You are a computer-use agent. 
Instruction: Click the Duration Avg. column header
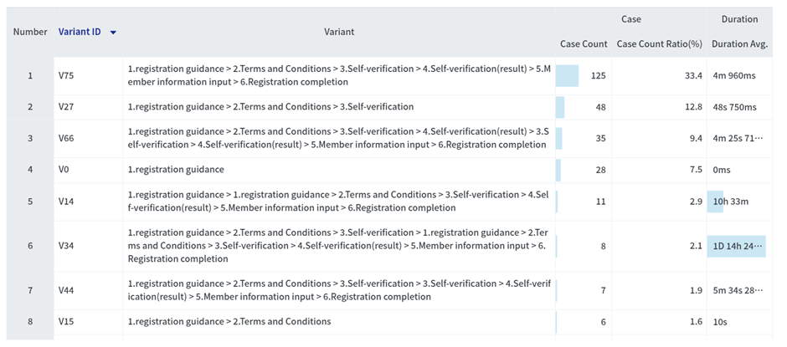point(739,43)
